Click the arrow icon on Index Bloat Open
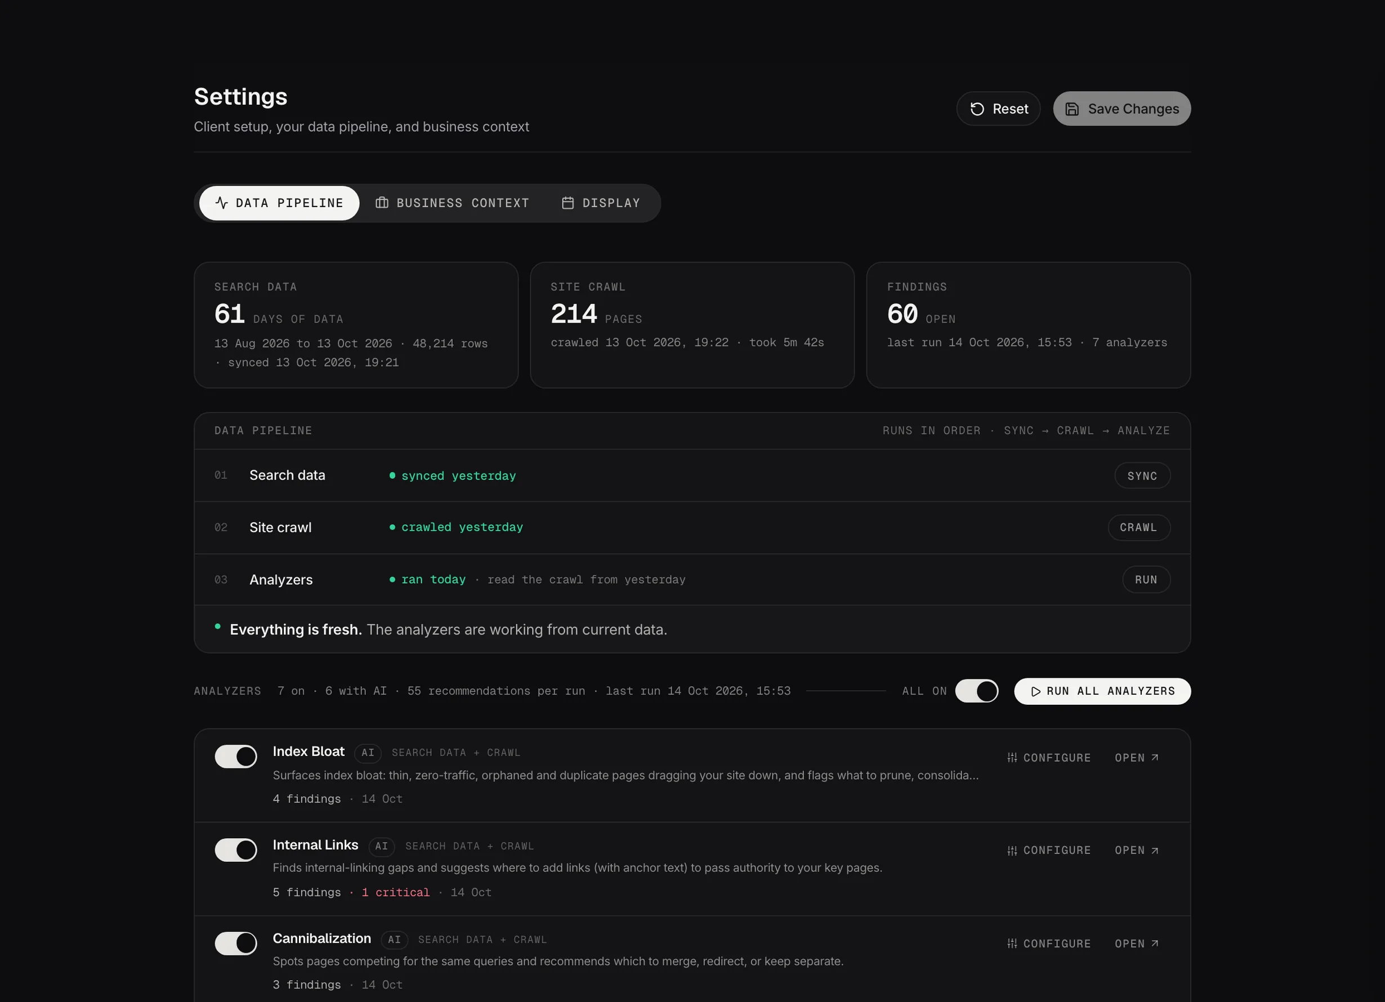 point(1154,757)
